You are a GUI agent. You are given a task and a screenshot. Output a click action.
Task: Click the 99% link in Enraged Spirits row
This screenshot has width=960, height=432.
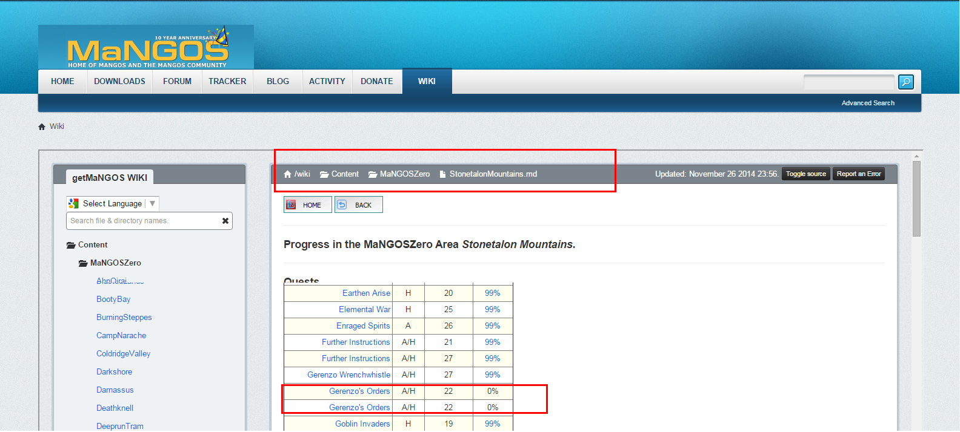(492, 326)
